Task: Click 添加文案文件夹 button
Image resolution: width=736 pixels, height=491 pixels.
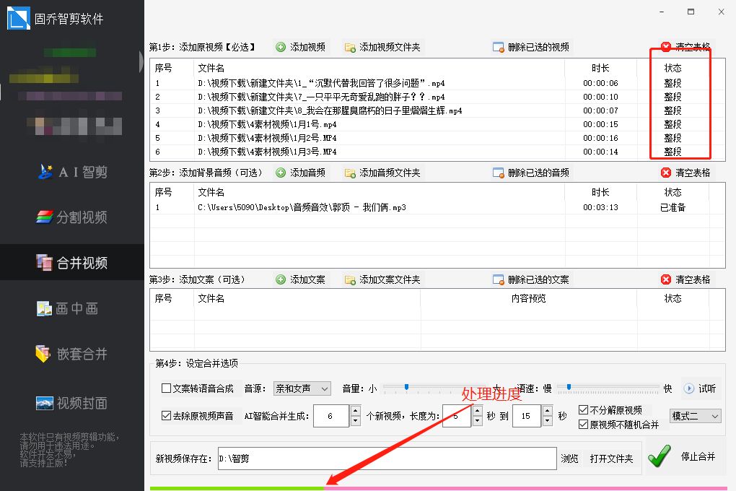Action: point(382,279)
